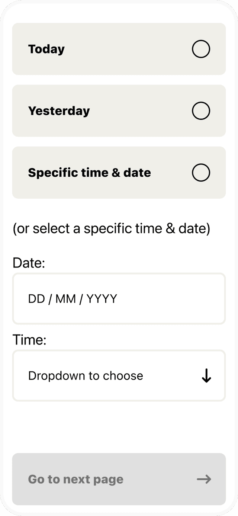Select the Yesterday radio circle
Image resolution: width=238 pixels, height=516 pixels.
pyautogui.click(x=201, y=111)
